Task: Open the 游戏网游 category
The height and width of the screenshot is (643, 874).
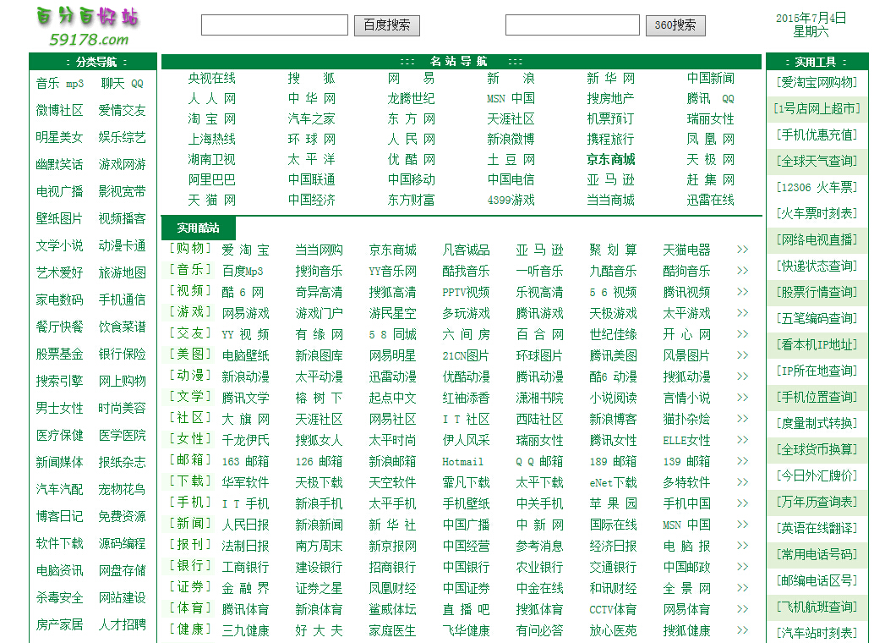Action: click(122, 165)
